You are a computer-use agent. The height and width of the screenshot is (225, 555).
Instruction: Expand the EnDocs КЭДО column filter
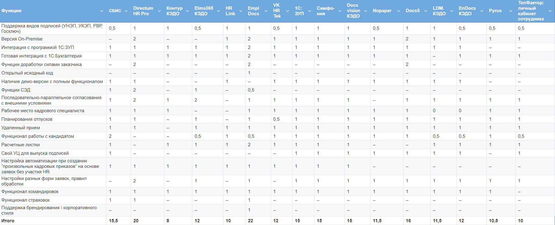[x=482, y=11]
